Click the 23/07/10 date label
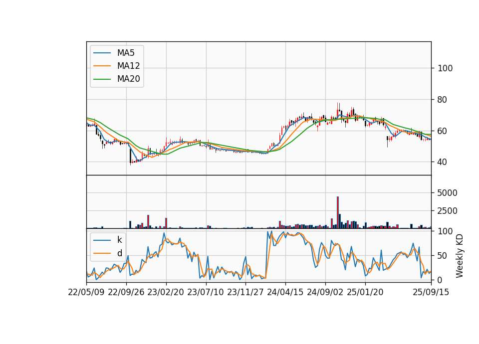Screen dimensions: 479x344 pos(206,292)
